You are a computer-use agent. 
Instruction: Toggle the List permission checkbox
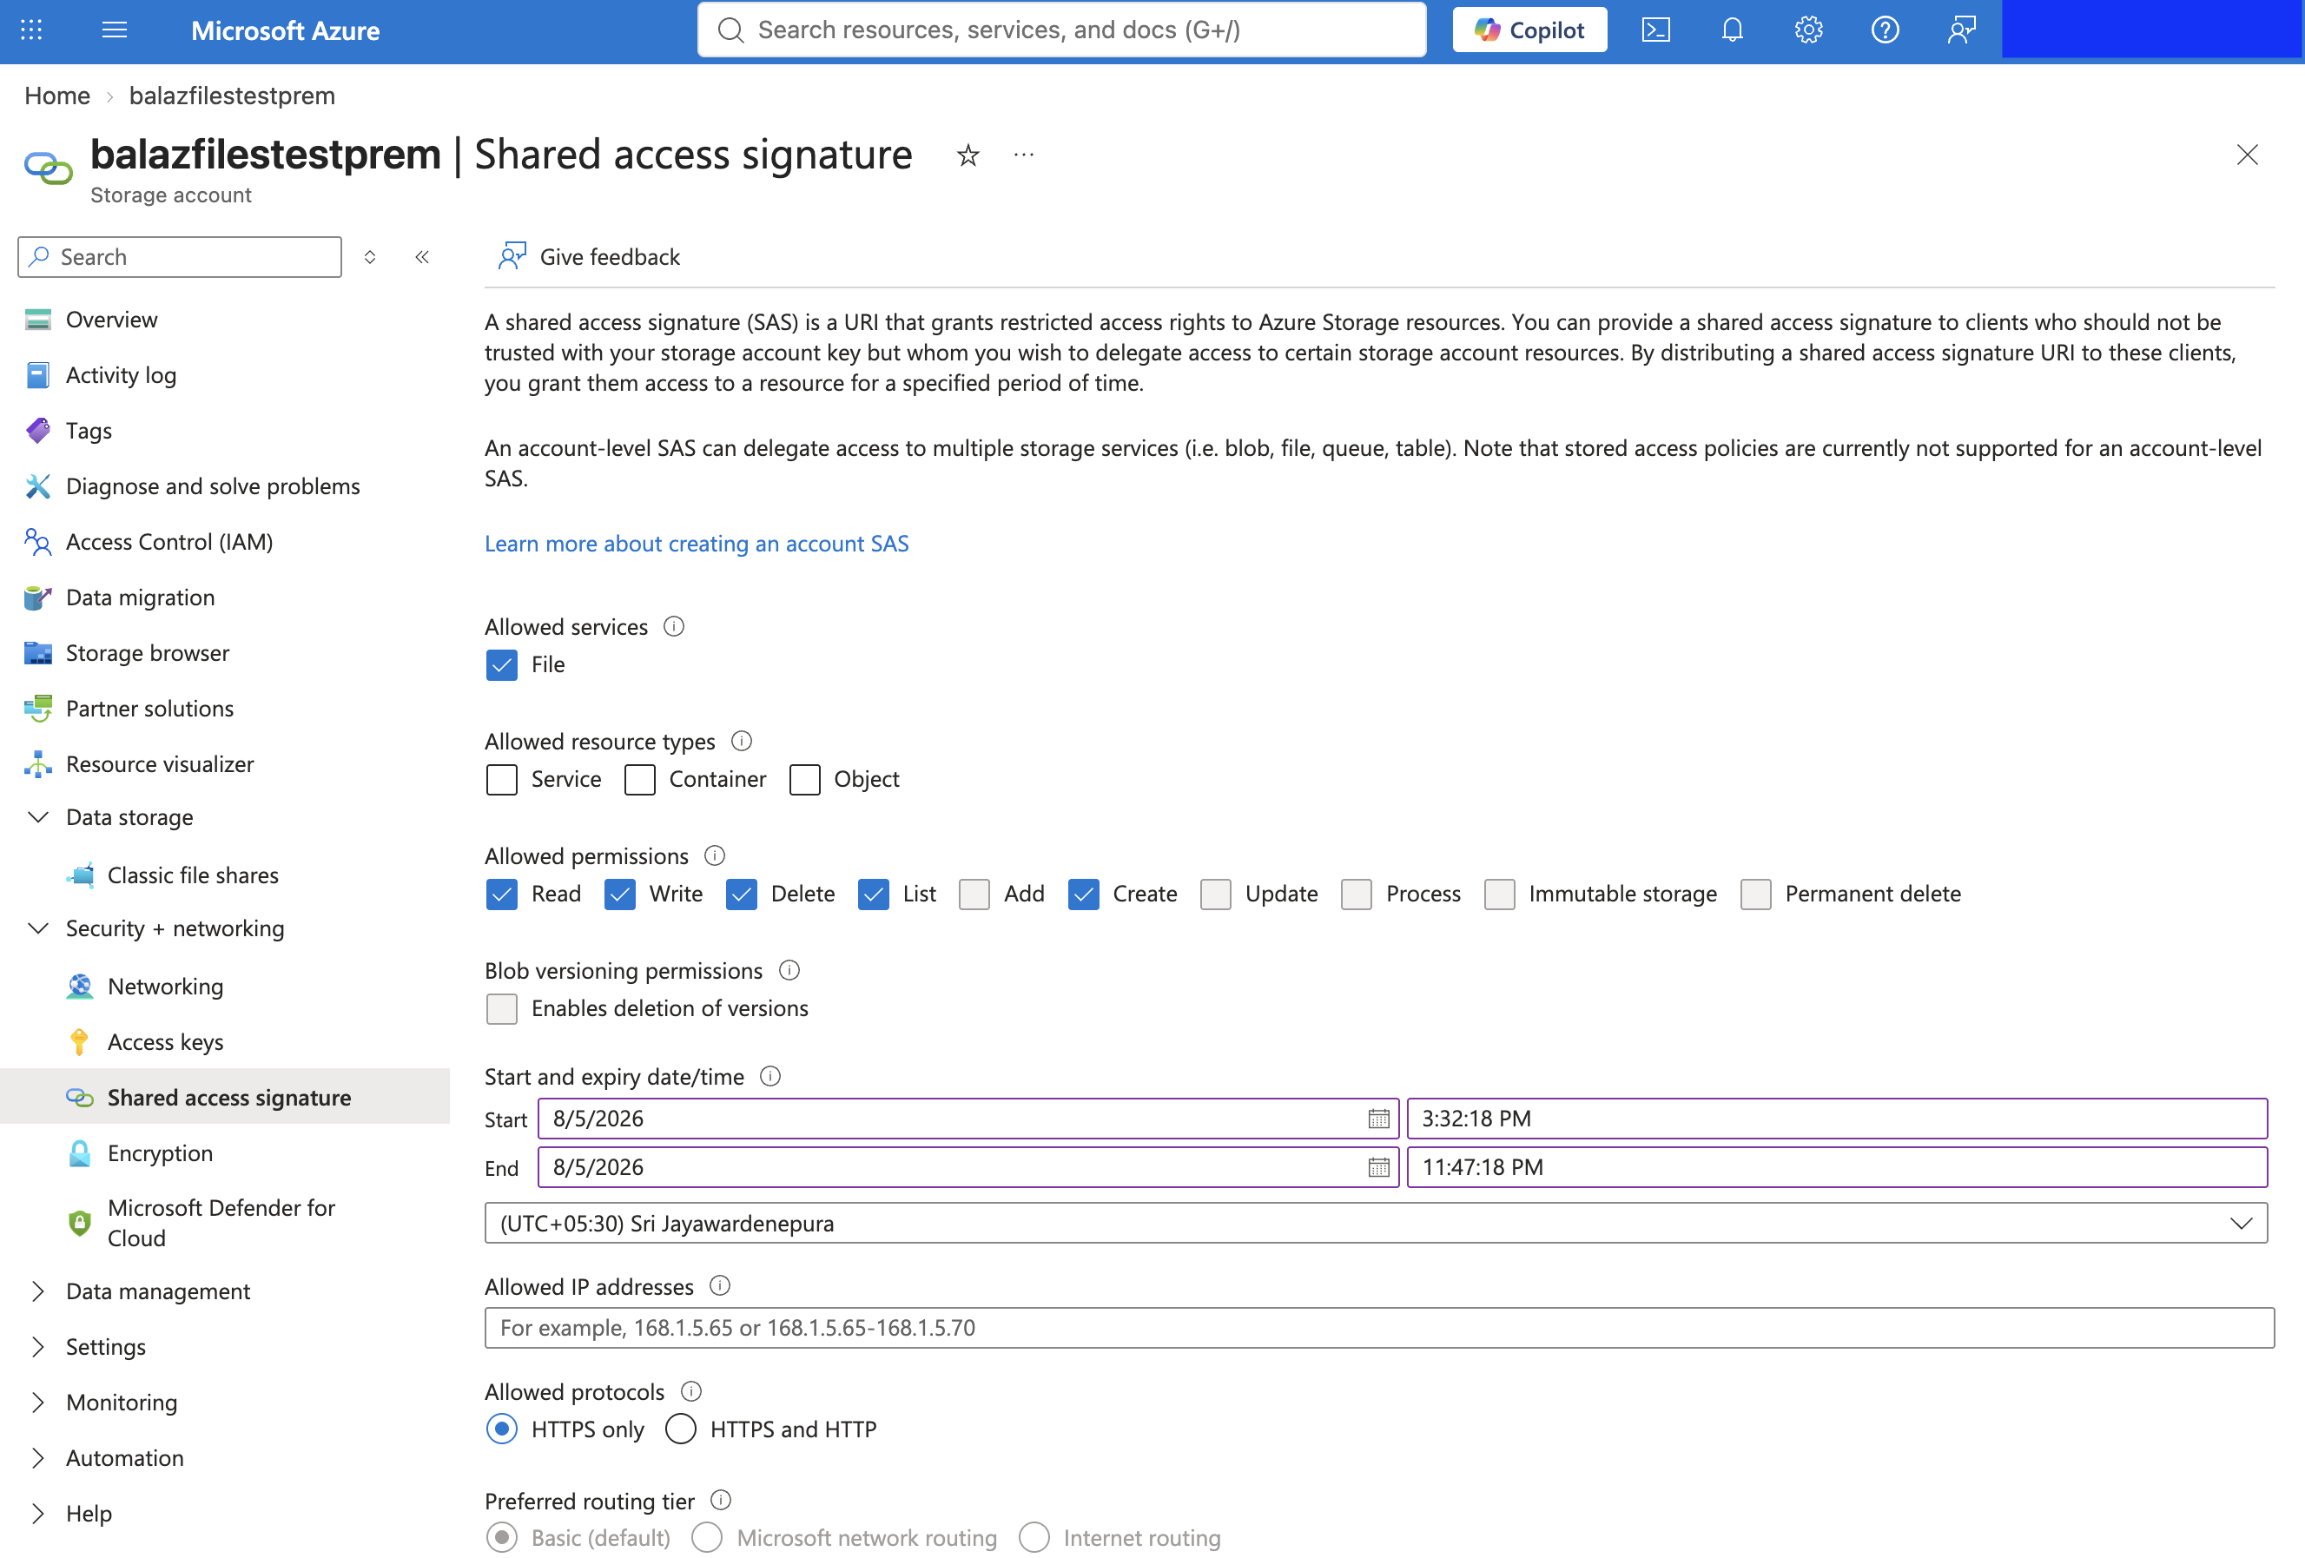coord(873,894)
